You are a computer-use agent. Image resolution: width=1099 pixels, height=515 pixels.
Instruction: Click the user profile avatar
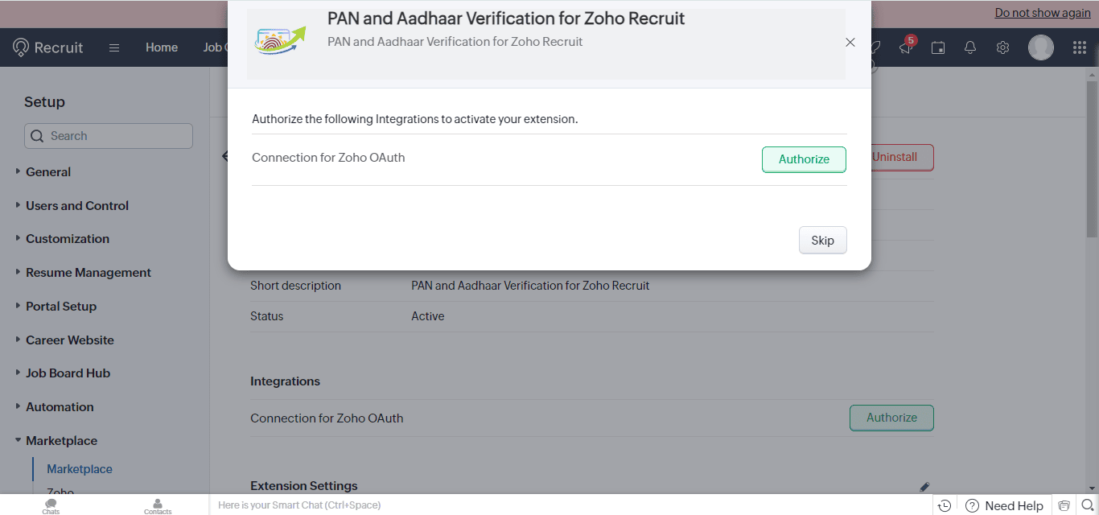point(1041,47)
